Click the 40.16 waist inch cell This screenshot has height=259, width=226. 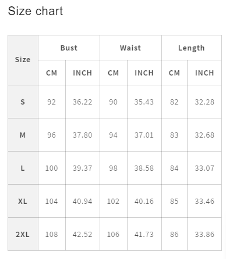click(x=144, y=201)
